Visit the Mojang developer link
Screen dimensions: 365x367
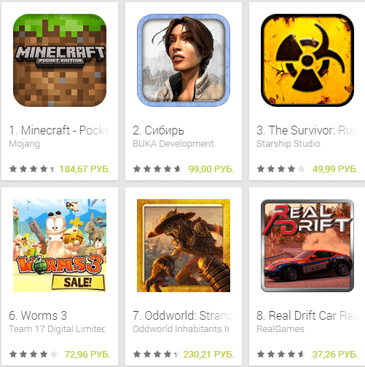[x=25, y=144]
